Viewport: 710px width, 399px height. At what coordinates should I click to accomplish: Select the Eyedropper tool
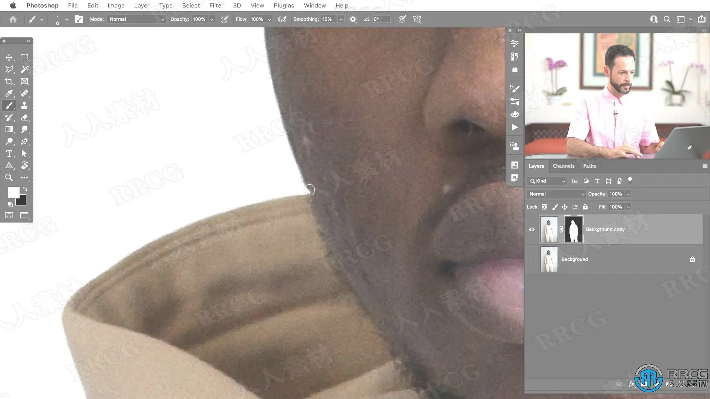9,93
